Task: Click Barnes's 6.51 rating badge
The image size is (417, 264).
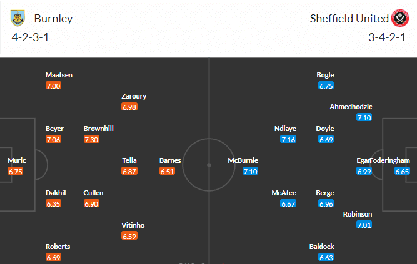Action: [x=167, y=171]
